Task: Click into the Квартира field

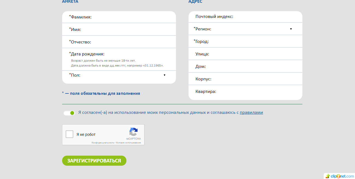Action: 256,92
